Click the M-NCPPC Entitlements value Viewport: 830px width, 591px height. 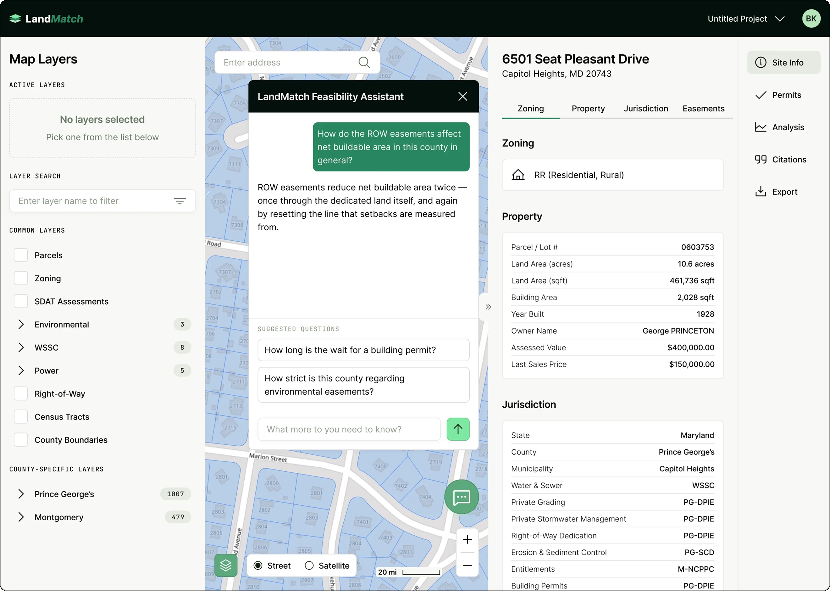point(695,569)
